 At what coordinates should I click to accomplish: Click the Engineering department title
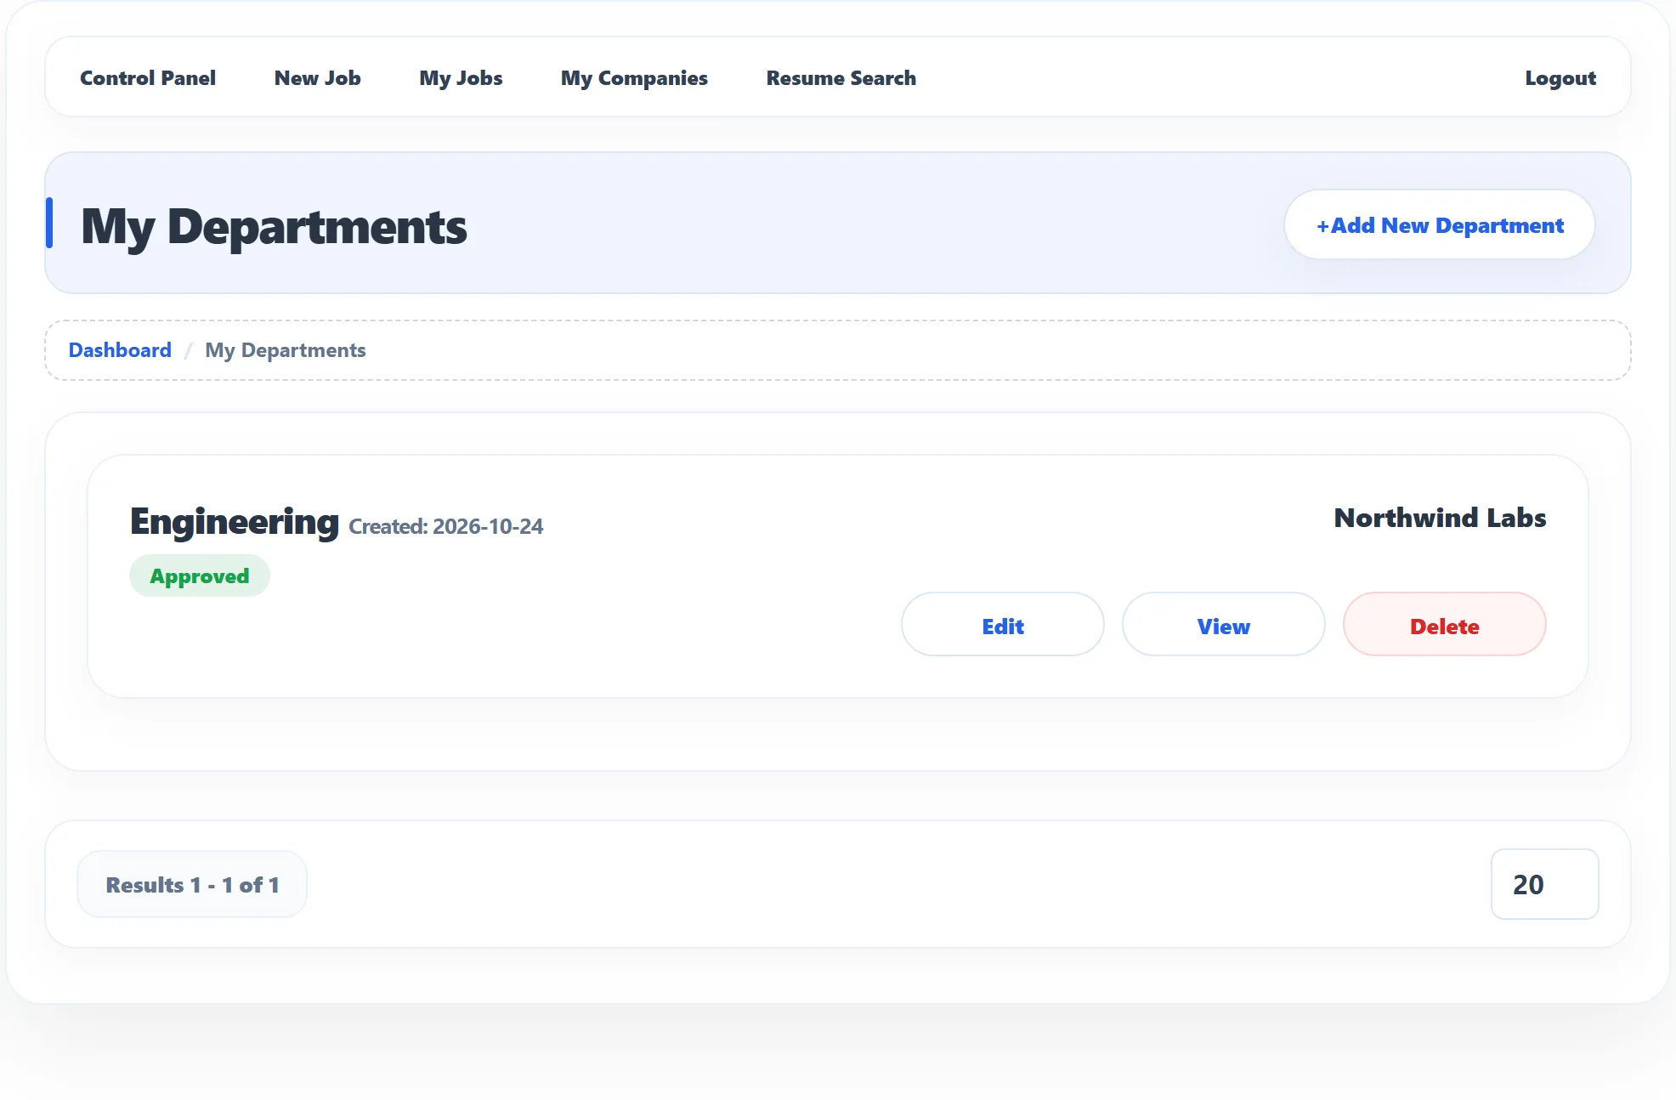[x=235, y=521]
